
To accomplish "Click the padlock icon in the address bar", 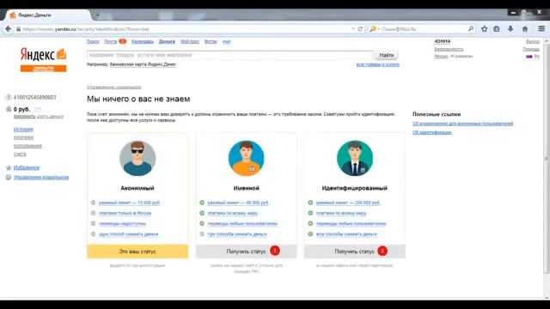I will coord(18,29).
